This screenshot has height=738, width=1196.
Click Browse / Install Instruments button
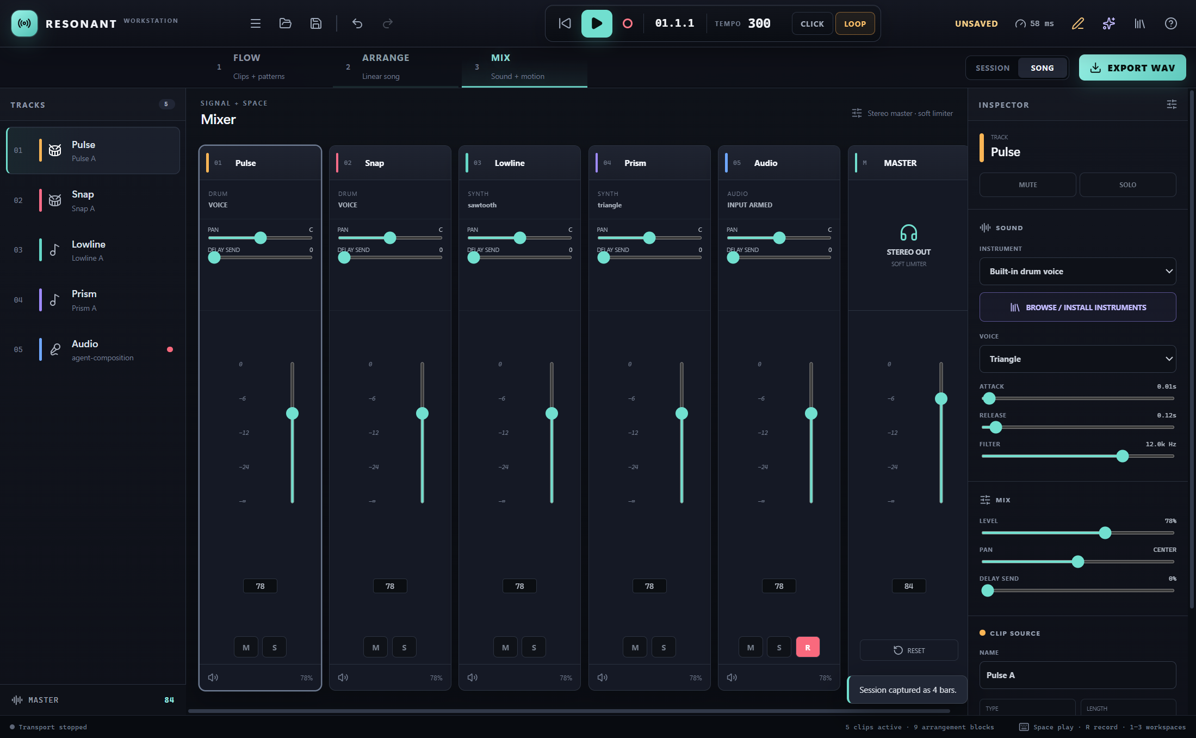pyautogui.click(x=1078, y=307)
